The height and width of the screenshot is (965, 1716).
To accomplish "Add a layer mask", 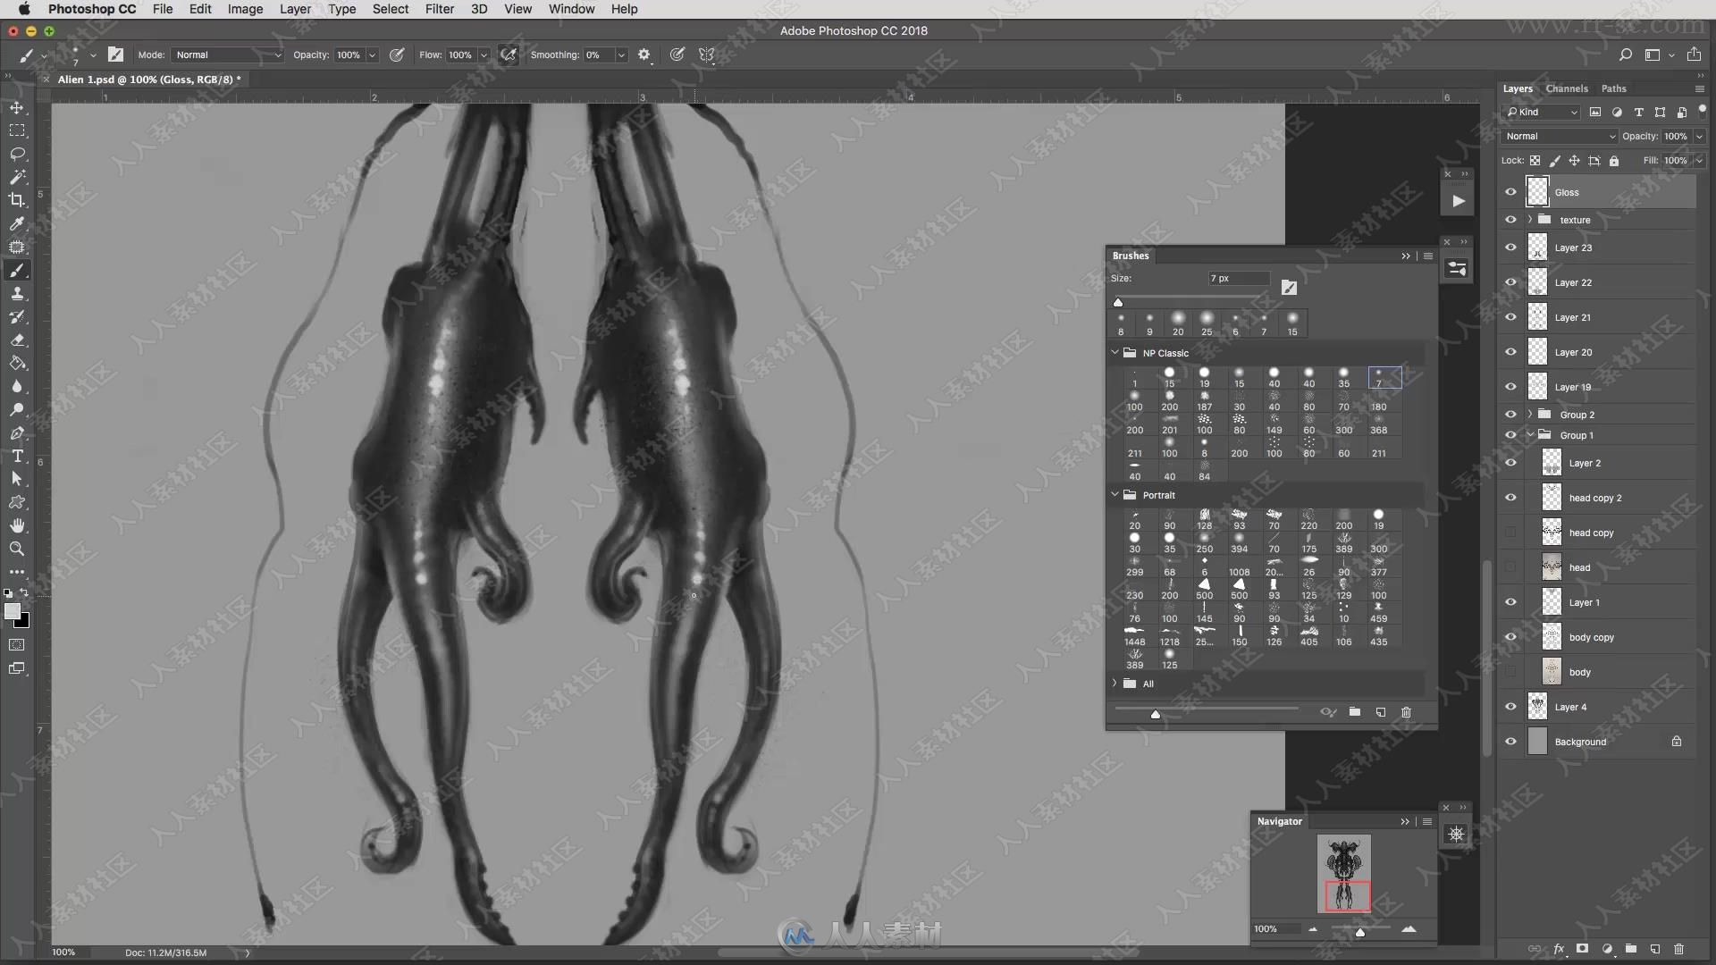I will (x=1583, y=949).
